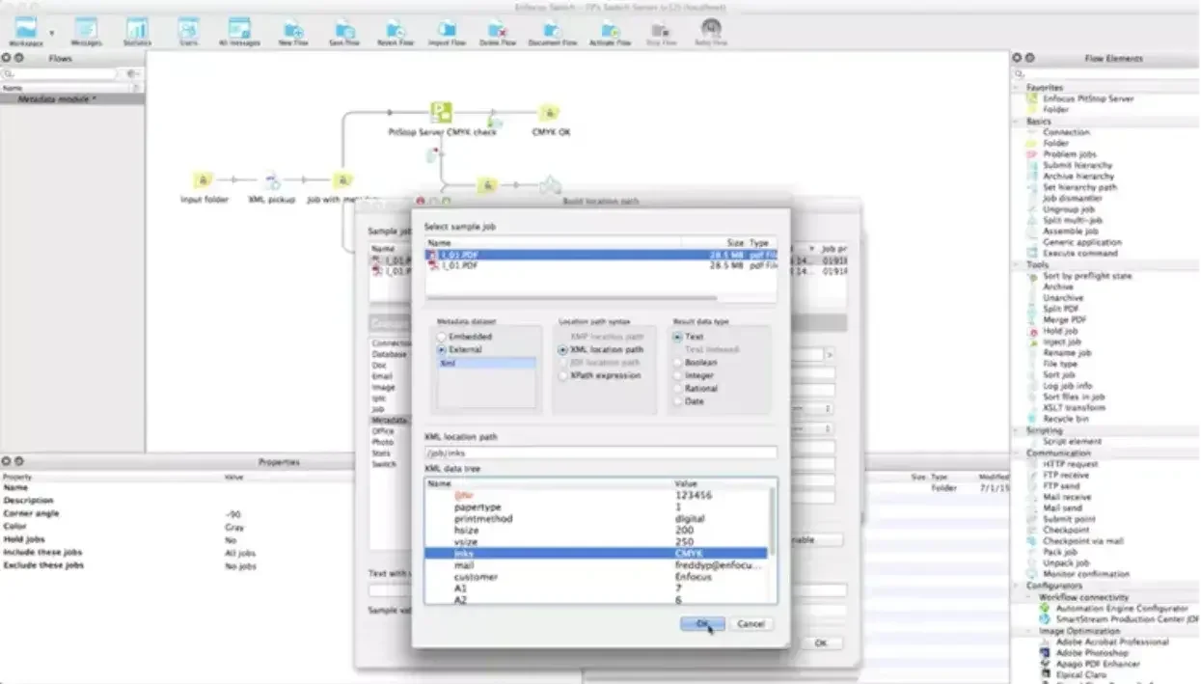Viewport: 1201px width, 684px height.
Task: Click the Import Flow toolbar icon
Action: click(x=446, y=31)
